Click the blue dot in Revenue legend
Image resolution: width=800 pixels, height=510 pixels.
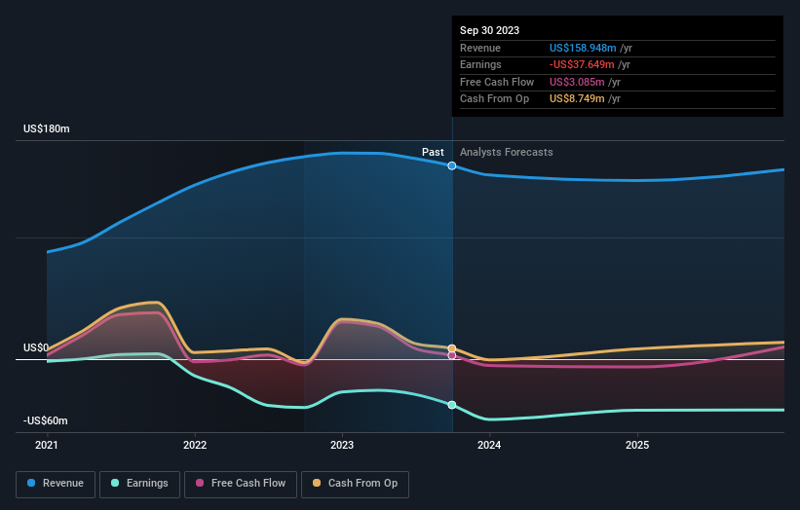tap(31, 483)
